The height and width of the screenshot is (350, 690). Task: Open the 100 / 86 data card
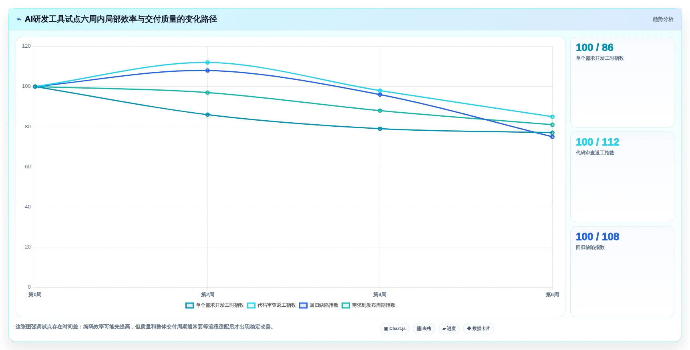(622, 82)
